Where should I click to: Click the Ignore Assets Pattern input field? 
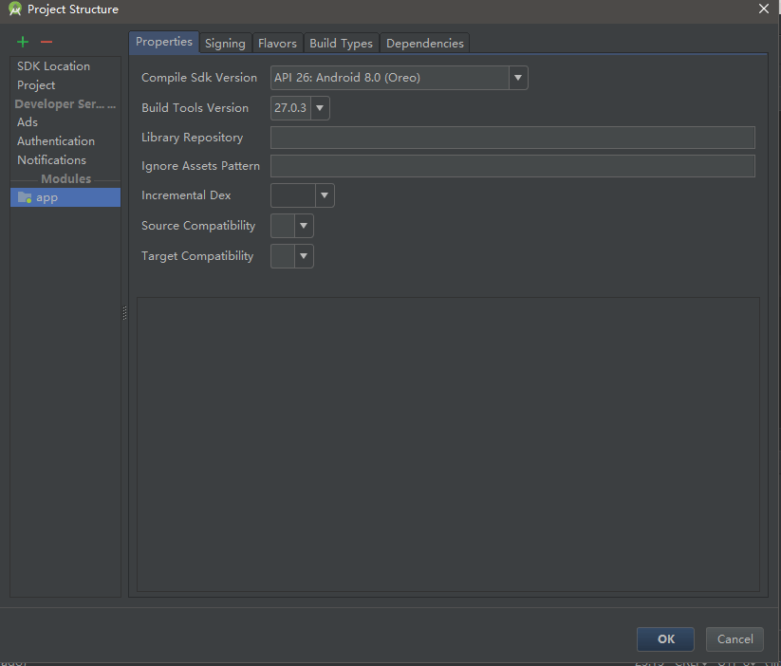click(512, 166)
